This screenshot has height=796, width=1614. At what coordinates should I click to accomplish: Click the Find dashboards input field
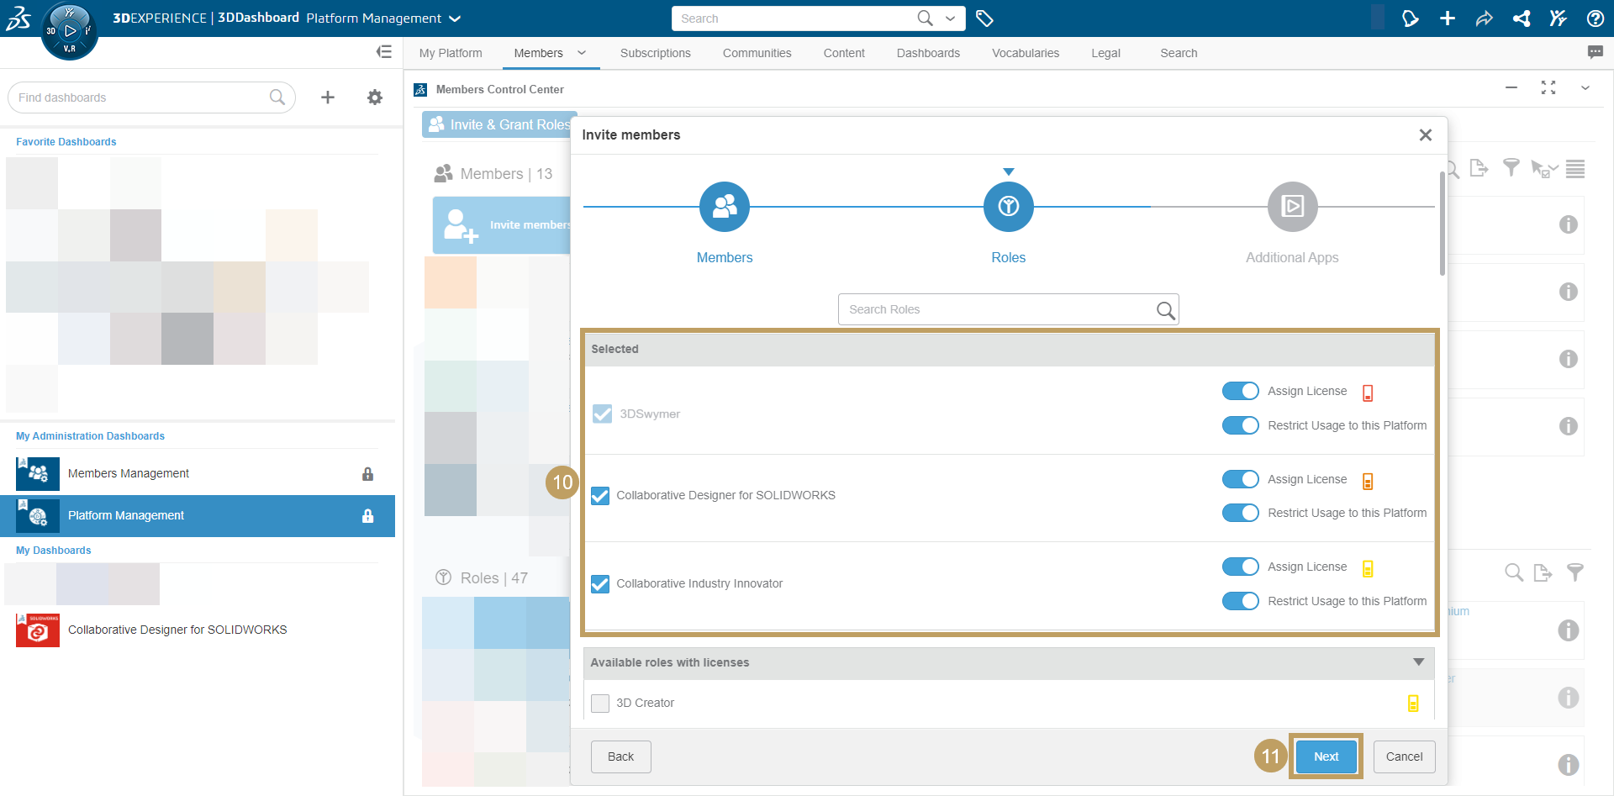(151, 98)
